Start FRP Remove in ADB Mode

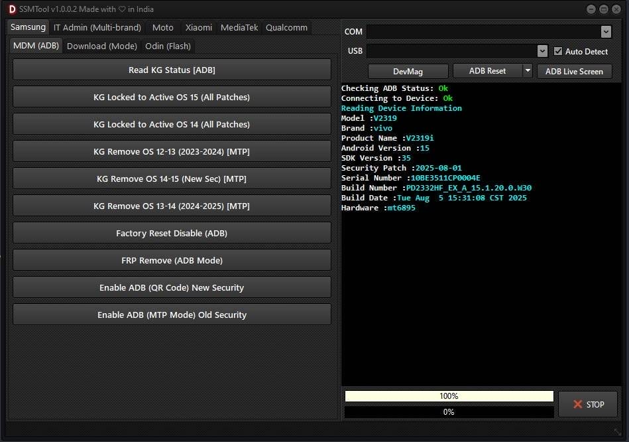click(172, 260)
